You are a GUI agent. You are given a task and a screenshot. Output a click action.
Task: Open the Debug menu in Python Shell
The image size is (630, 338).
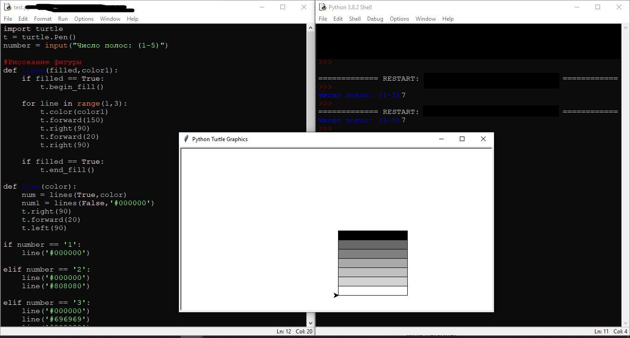[375, 19]
